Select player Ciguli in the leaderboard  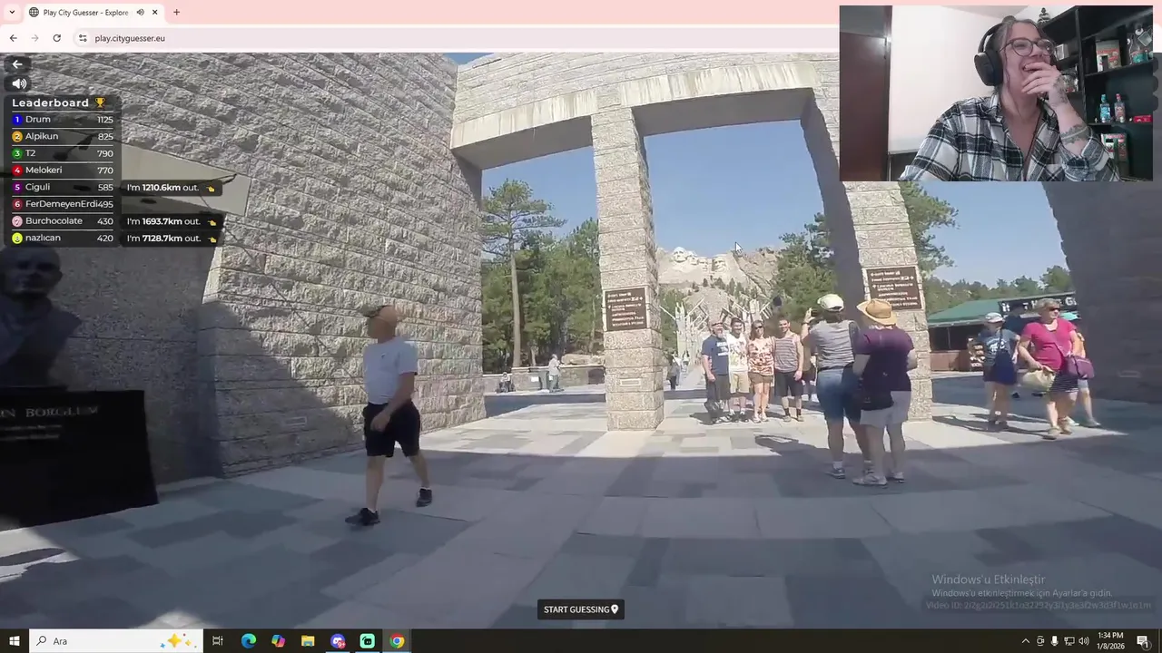[63, 188]
